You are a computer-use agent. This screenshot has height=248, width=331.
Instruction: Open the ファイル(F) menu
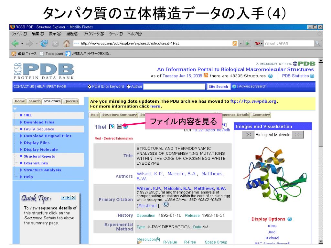[19, 34]
